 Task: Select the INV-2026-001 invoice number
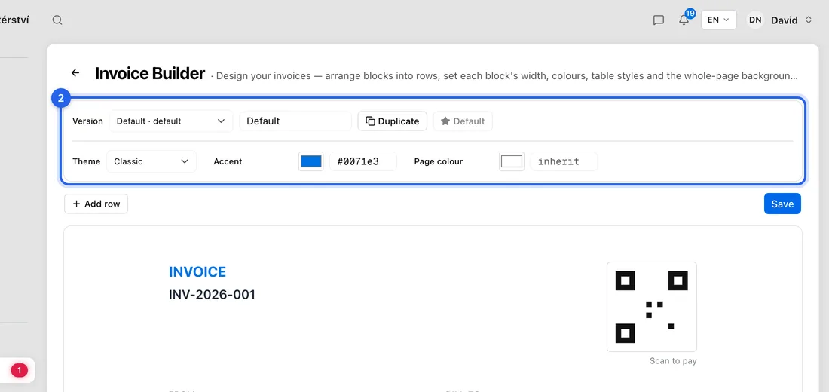pyautogui.click(x=212, y=295)
